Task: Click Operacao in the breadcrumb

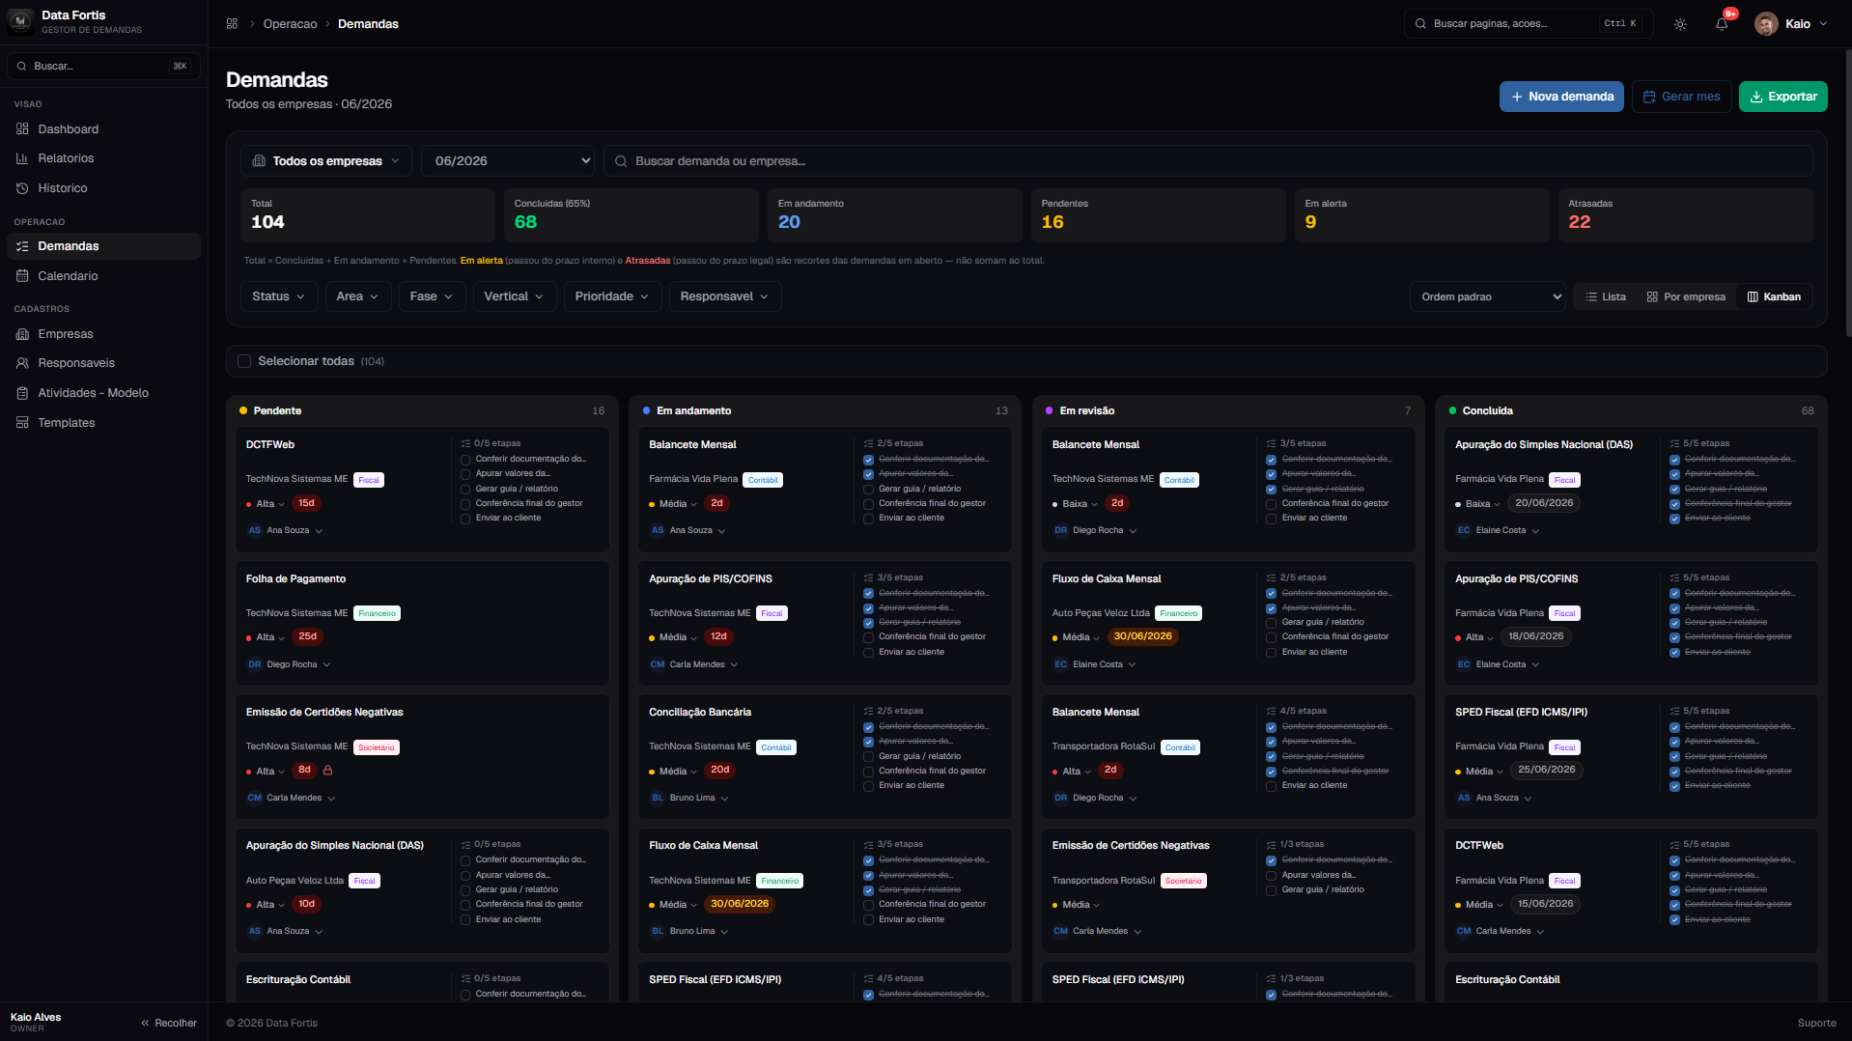Action: [x=290, y=24]
